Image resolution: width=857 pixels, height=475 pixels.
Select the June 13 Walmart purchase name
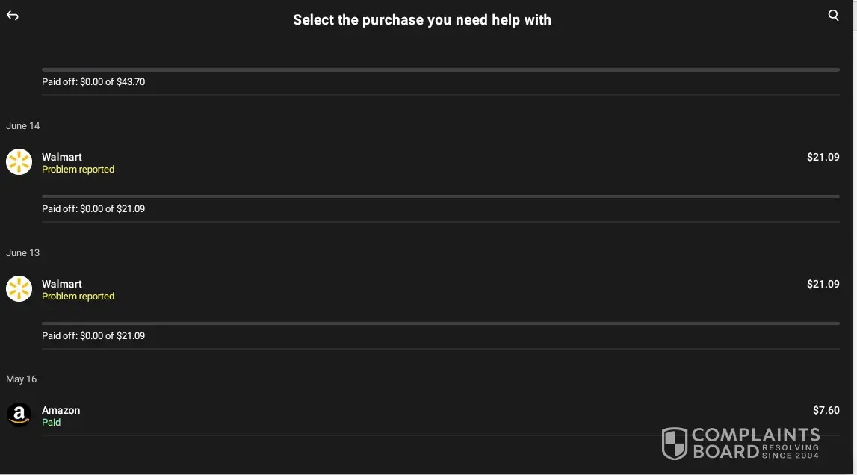pos(62,284)
